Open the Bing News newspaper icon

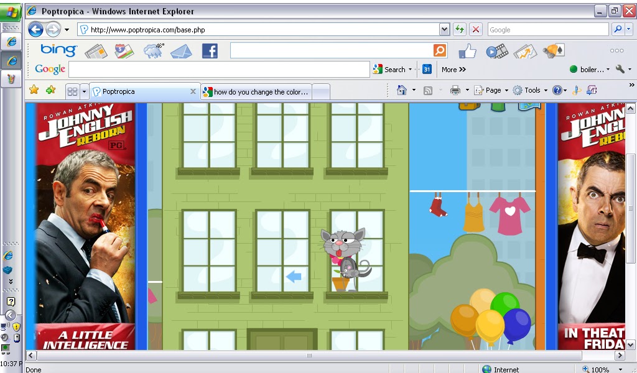click(x=96, y=52)
